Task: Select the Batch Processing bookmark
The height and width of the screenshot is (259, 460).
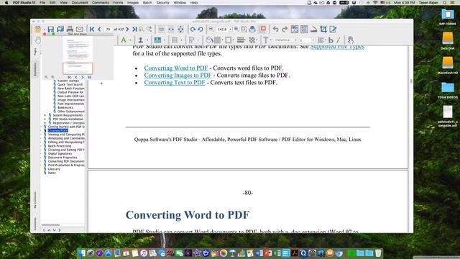Action: 60,146
